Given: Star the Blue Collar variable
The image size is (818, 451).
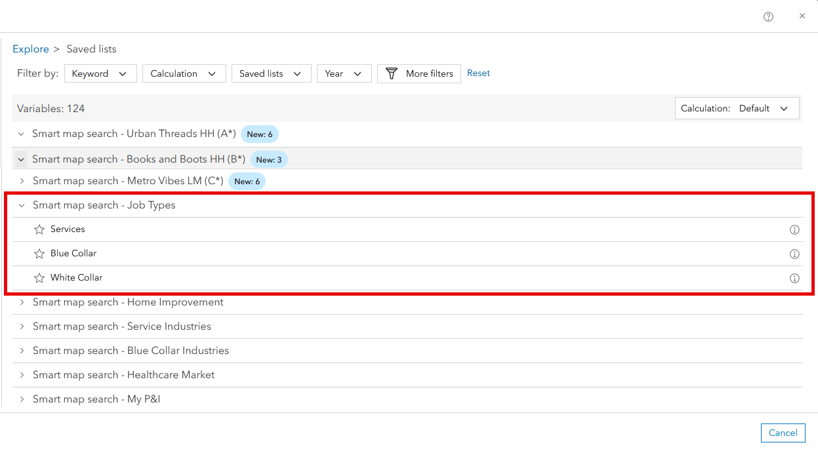Looking at the screenshot, I should click(38, 254).
